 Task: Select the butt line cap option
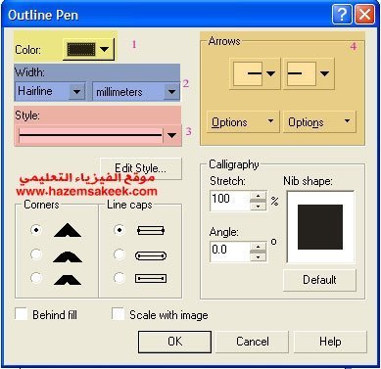point(119,230)
